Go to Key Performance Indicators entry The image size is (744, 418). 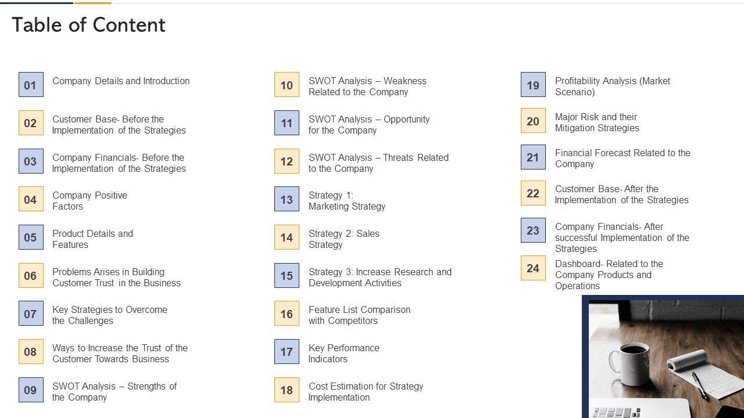344,354
